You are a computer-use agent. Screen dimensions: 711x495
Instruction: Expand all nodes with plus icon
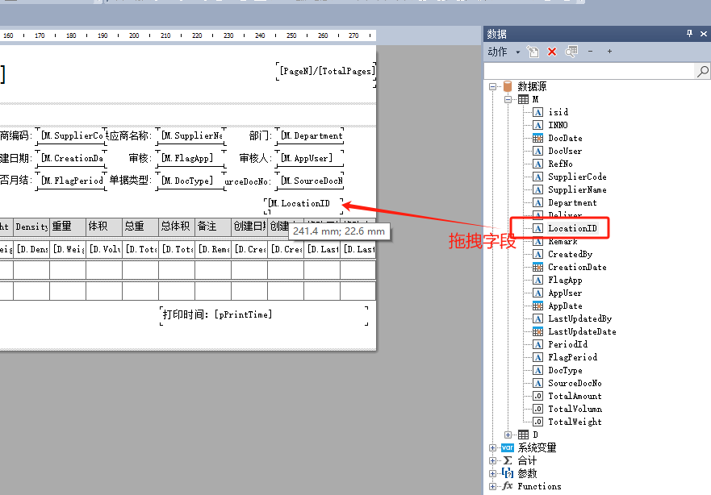tap(609, 52)
